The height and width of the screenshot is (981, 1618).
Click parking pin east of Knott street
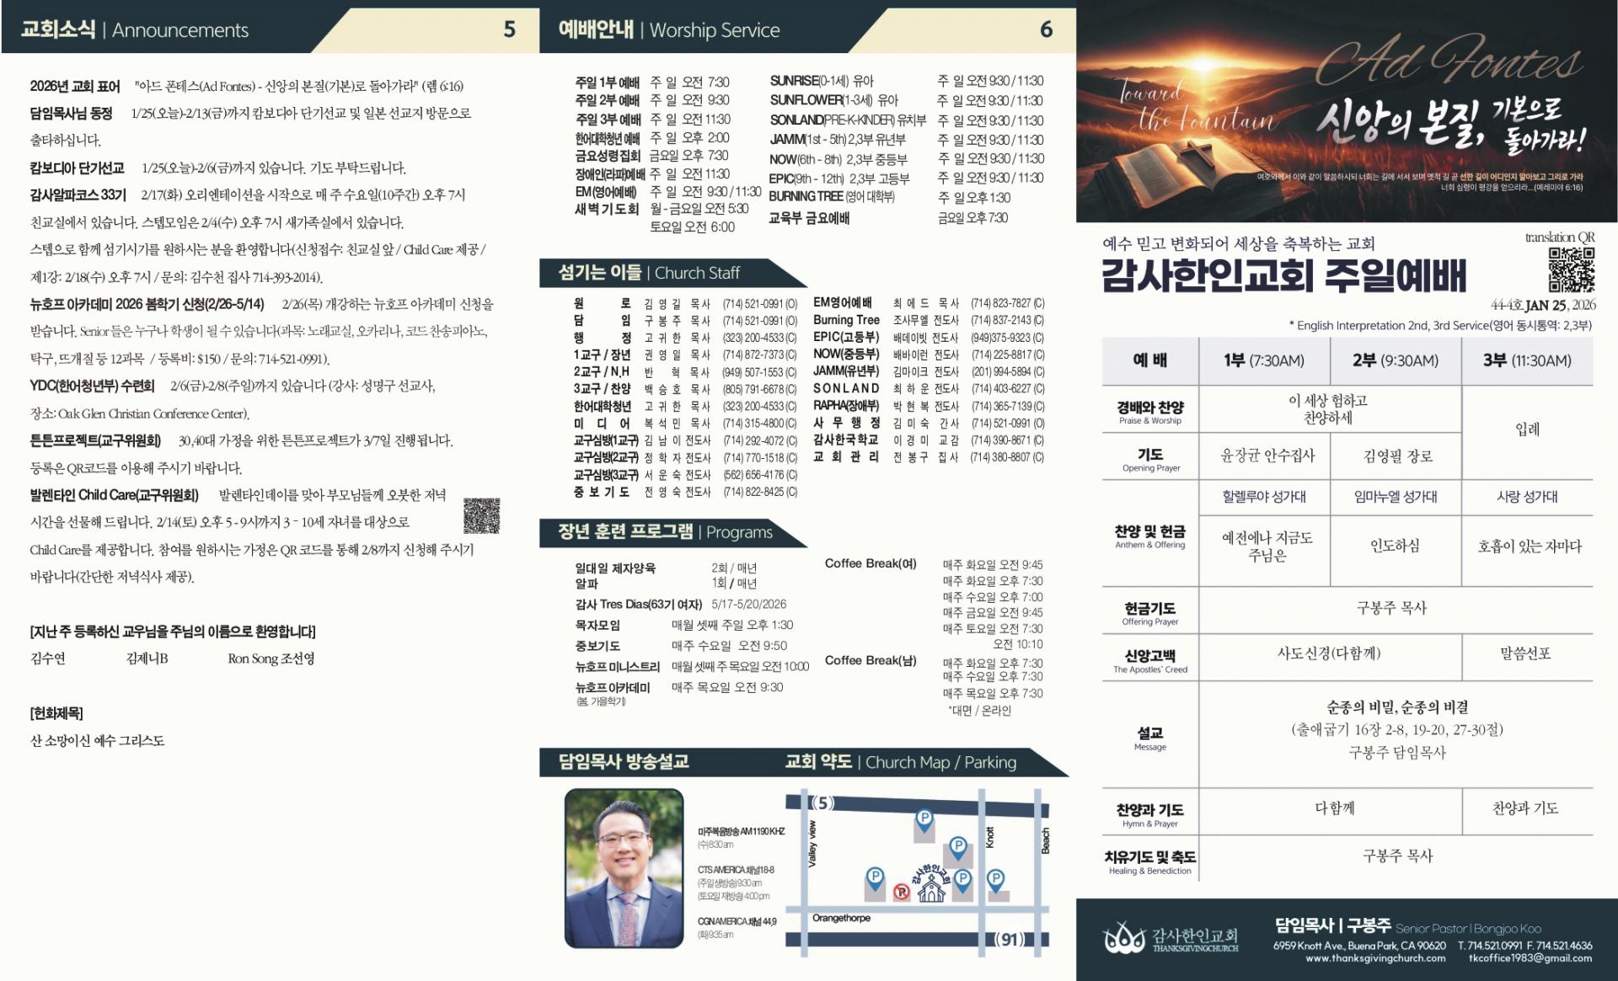pyautogui.click(x=995, y=880)
